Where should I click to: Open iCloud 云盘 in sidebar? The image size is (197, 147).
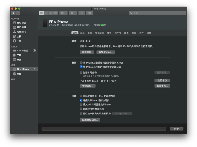tap(21, 51)
